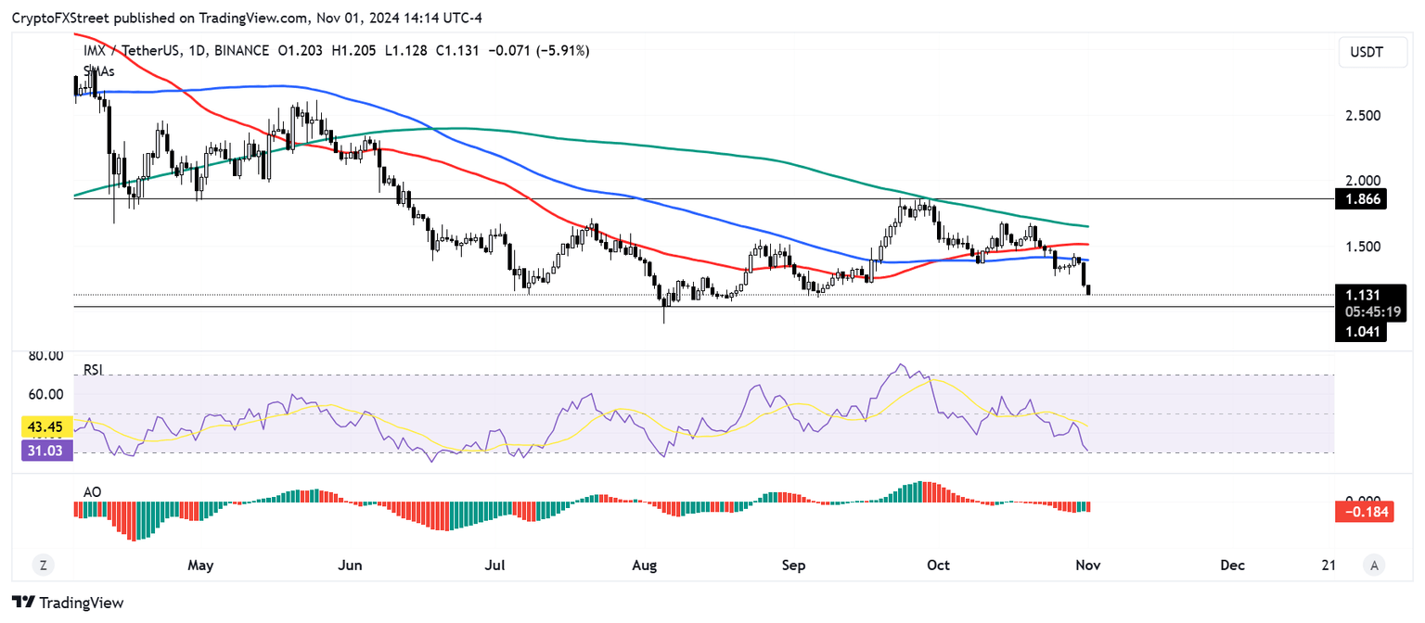1425x623 pixels.
Task: Open the timezone menu via the Z icon
Action: click(x=42, y=564)
